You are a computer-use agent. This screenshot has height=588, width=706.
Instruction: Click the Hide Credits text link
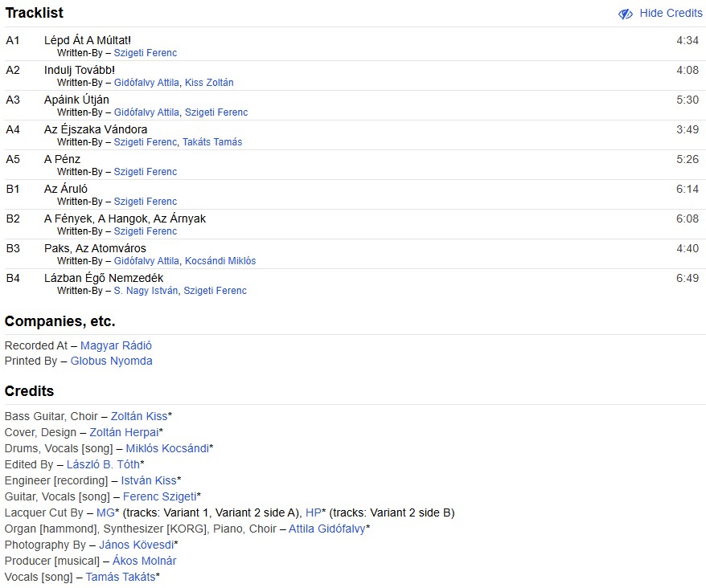click(x=671, y=14)
